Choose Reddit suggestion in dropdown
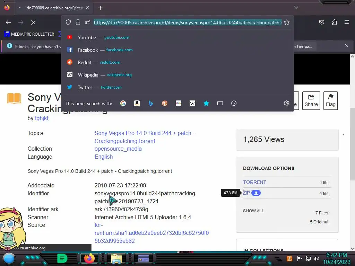The image size is (355, 266). coord(177,62)
